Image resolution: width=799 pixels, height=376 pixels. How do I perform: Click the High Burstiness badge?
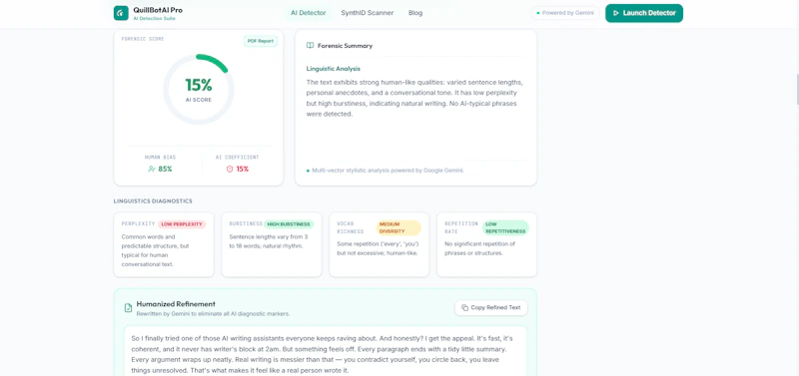[x=289, y=224]
